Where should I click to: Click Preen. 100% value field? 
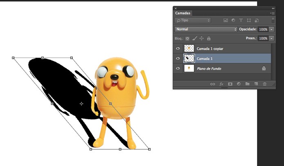pyautogui.click(x=263, y=38)
